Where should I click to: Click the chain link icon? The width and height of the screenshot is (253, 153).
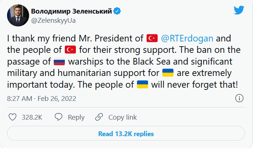coord(99,117)
